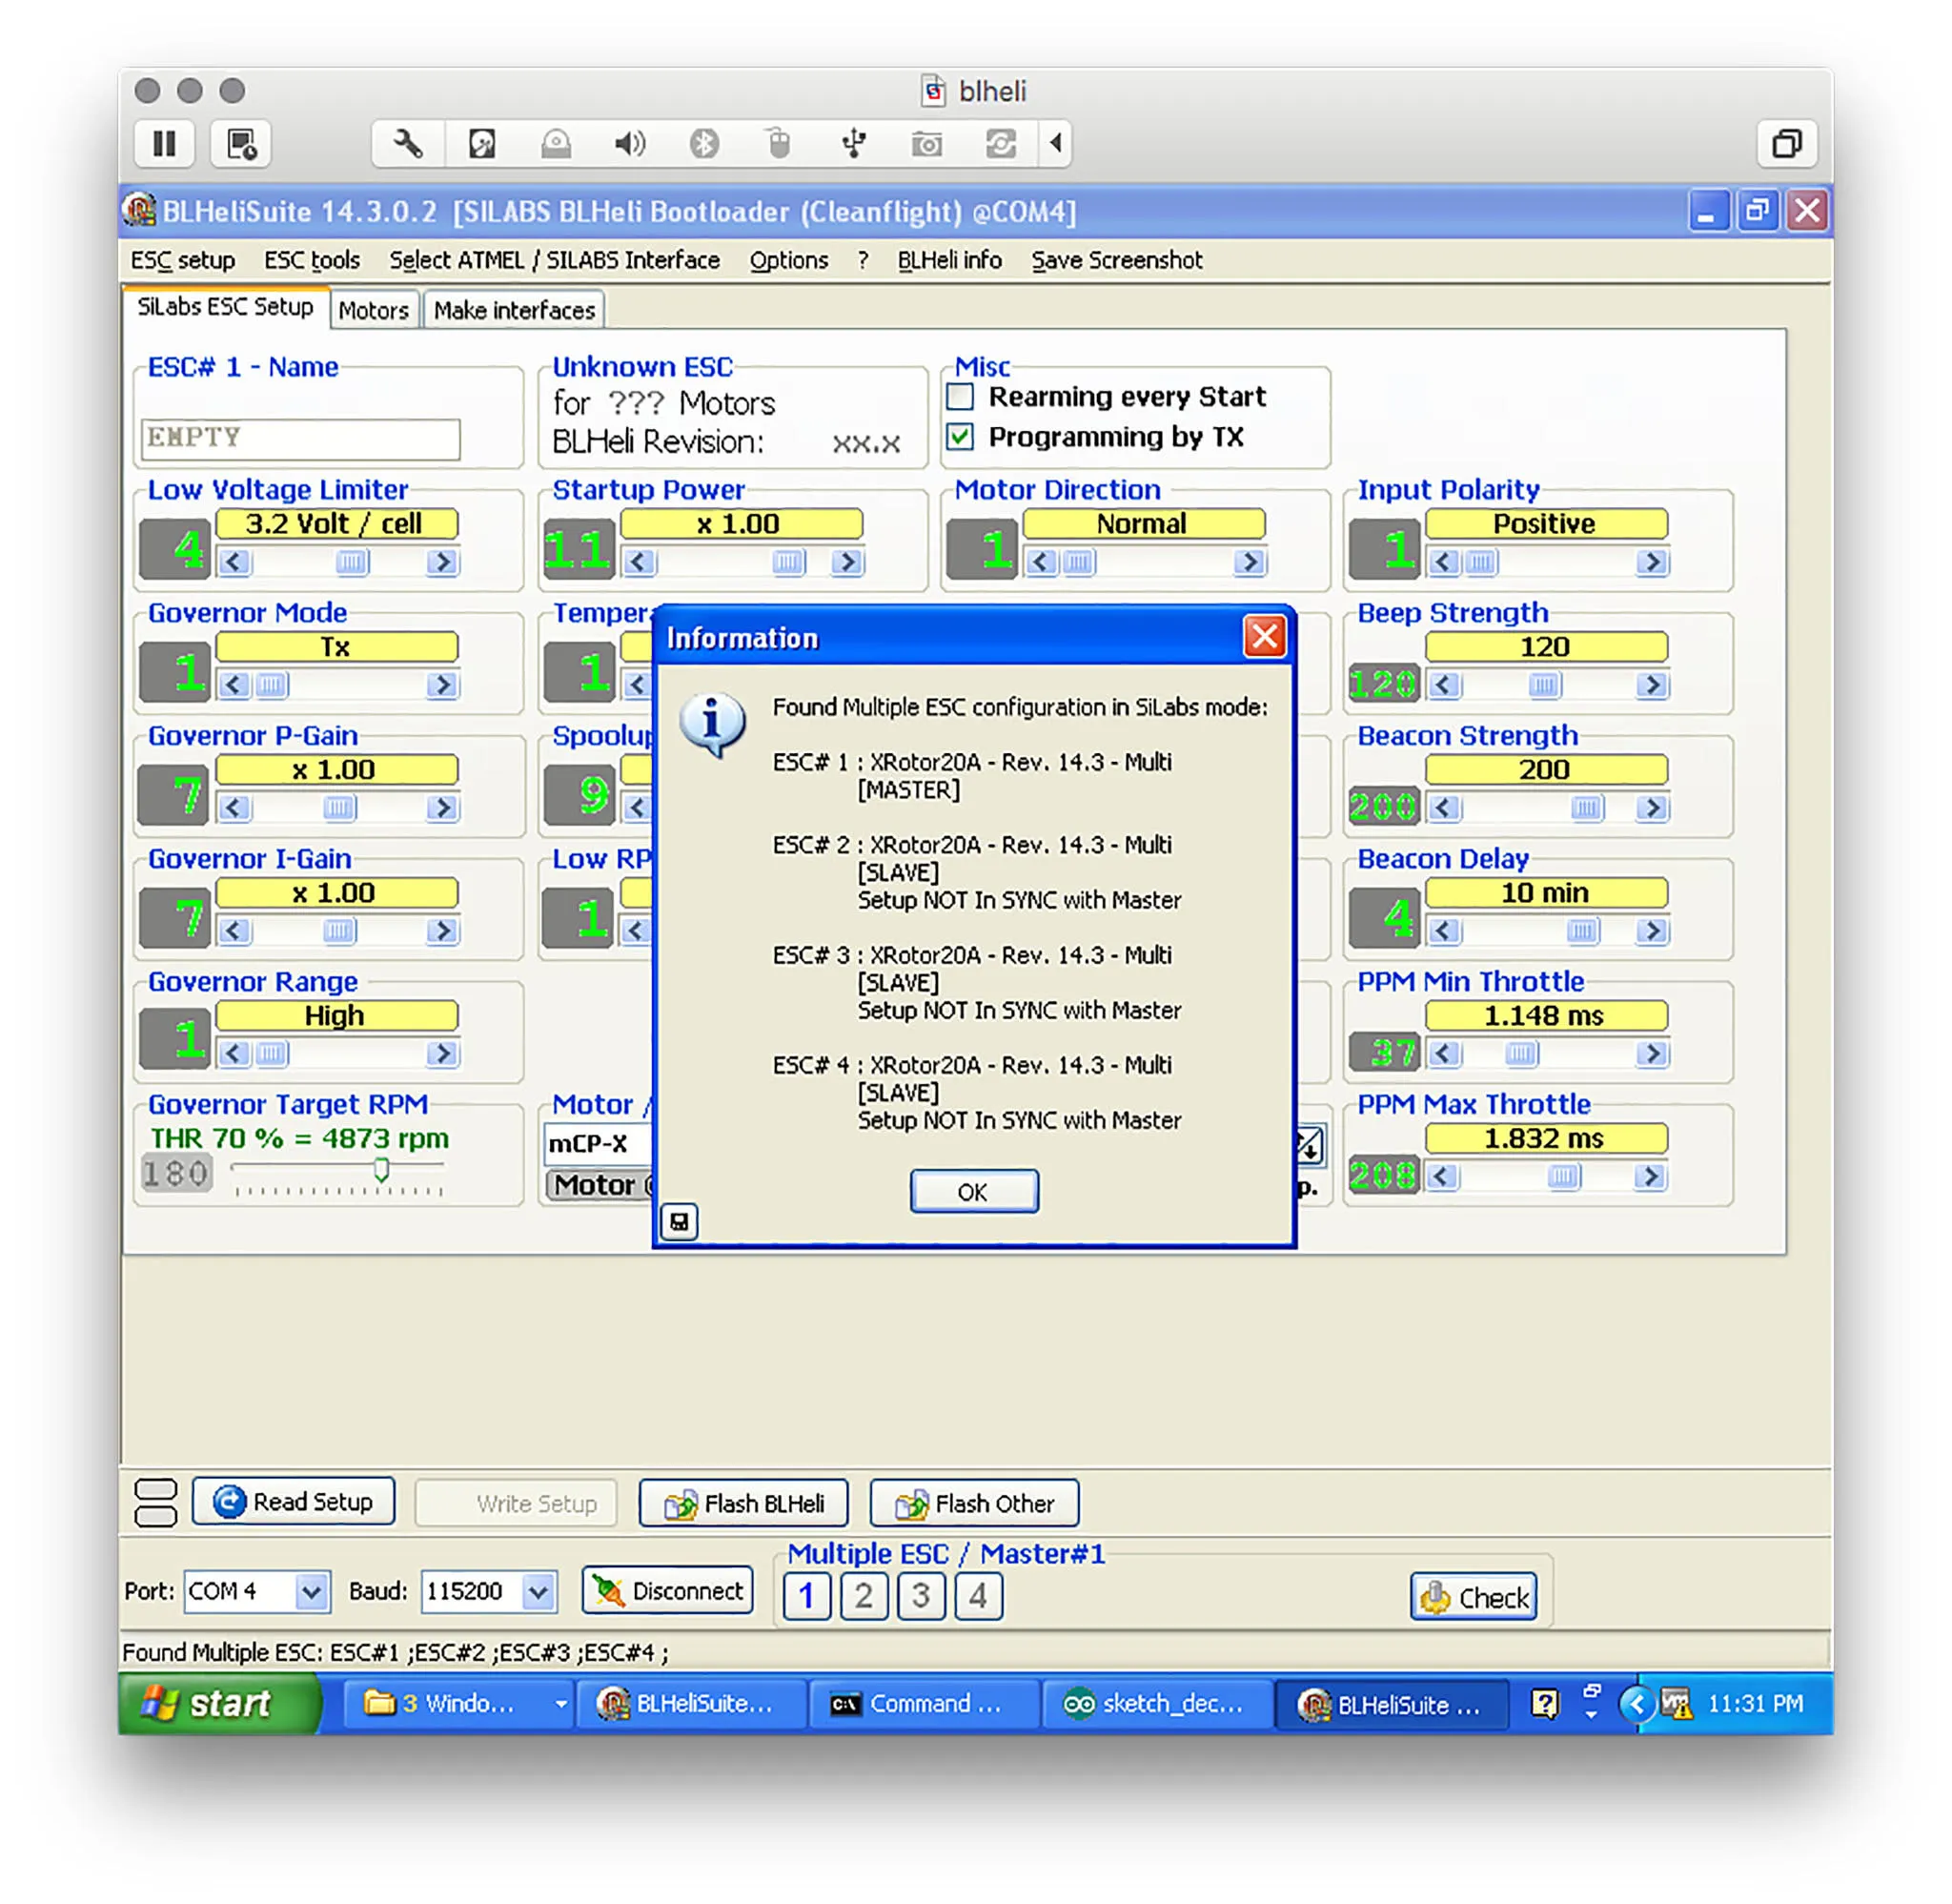Viewport: 1952px width, 1904px height.
Task: Click the VM camera icon
Action: click(x=926, y=144)
